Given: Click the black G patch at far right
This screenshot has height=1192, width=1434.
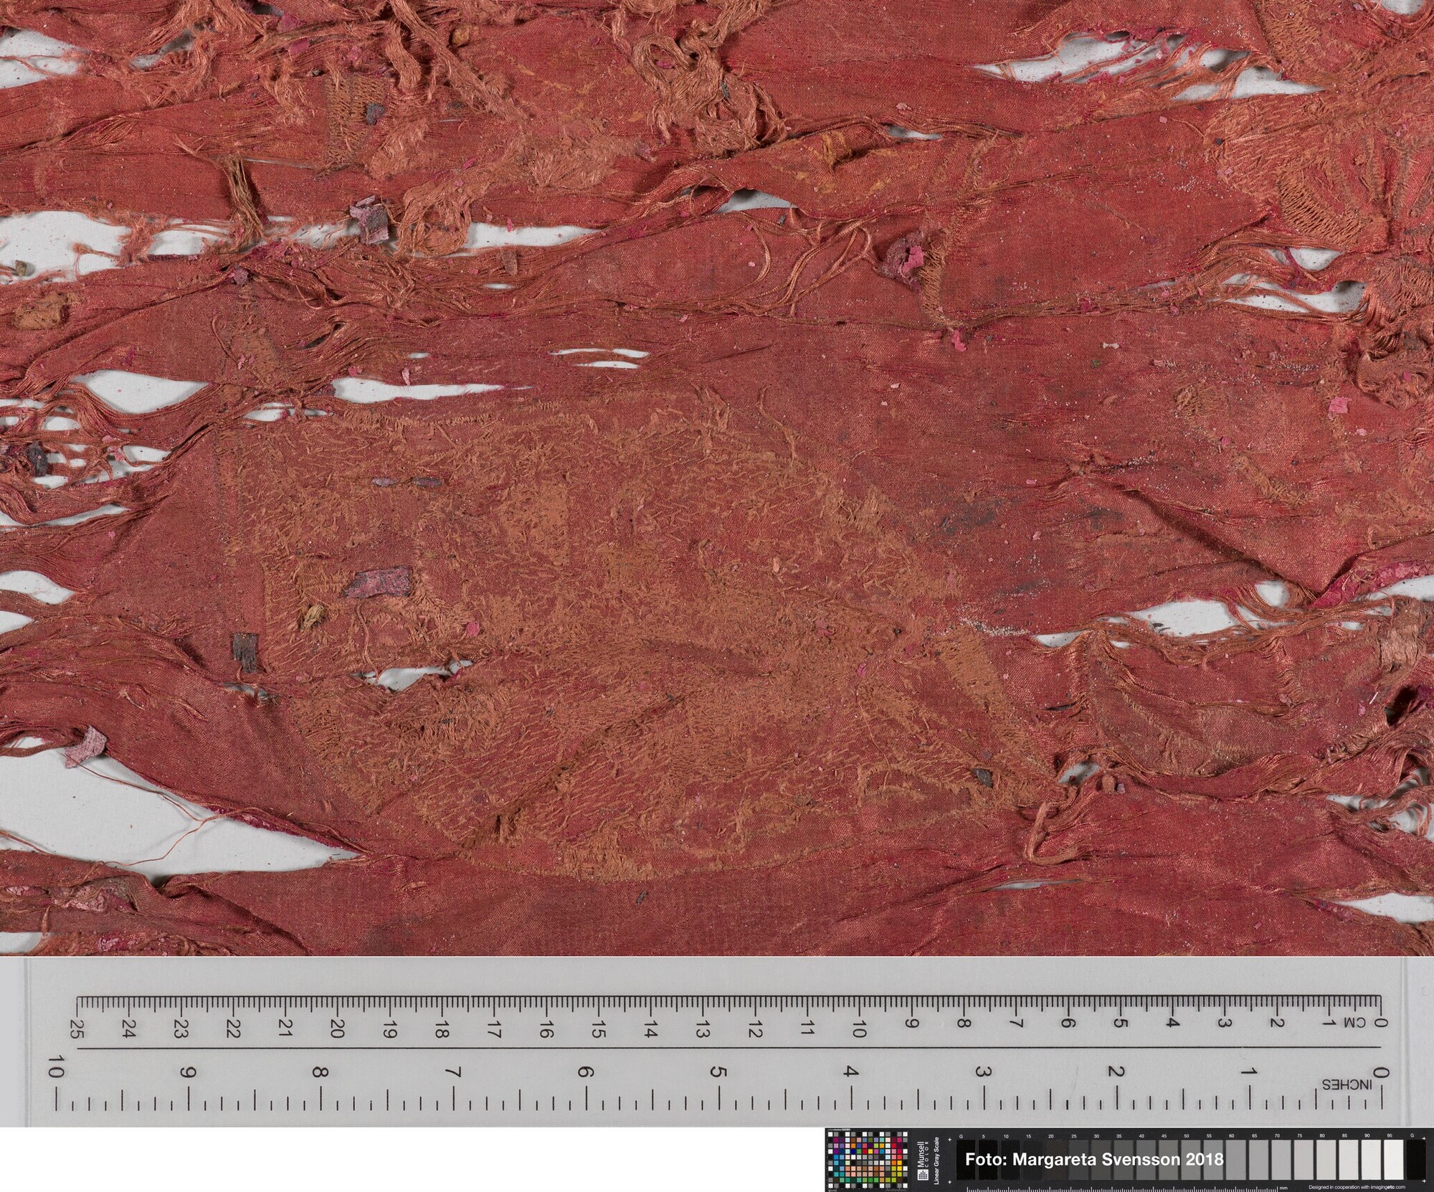Looking at the screenshot, I should tap(1415, 1160).
